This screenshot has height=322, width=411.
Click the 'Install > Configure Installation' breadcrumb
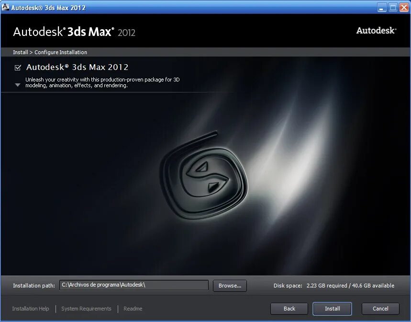tap(50, 52)
